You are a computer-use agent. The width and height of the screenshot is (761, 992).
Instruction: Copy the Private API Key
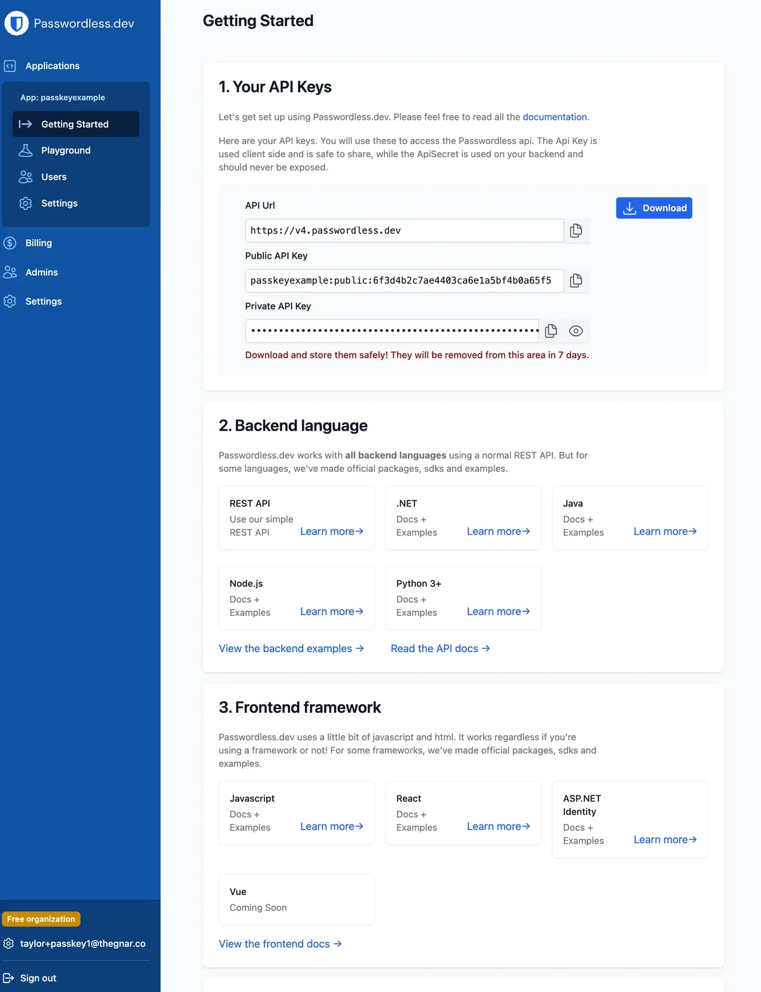(551, 330)
